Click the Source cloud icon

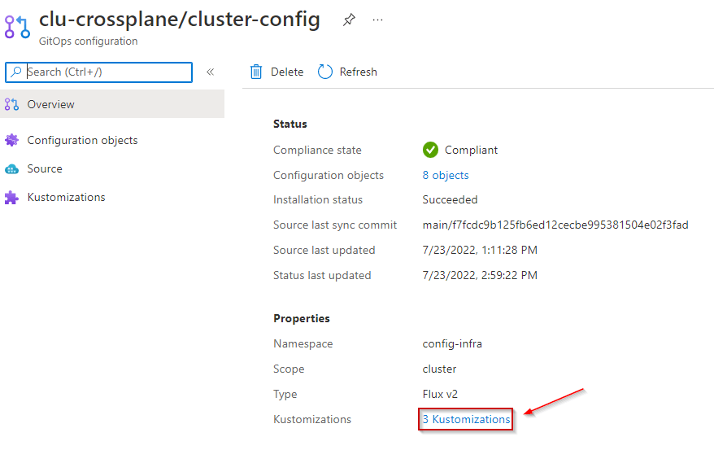[x=11, y=168]
